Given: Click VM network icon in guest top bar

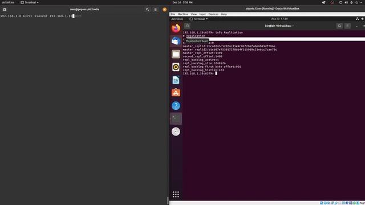Looking at the screenshot, I should [357, 19].
